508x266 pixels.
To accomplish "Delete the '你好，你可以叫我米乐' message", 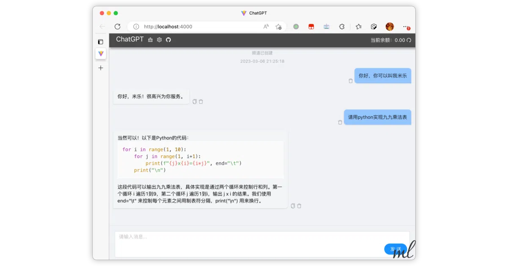I will tap(351, 81).
